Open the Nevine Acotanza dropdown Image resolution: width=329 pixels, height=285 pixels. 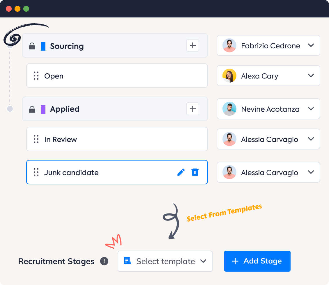coord(311,109)
